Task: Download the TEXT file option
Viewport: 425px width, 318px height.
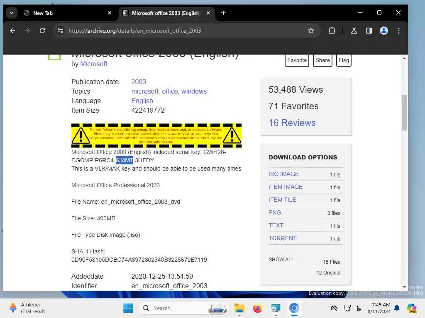Action: click(x=276, y=226)
